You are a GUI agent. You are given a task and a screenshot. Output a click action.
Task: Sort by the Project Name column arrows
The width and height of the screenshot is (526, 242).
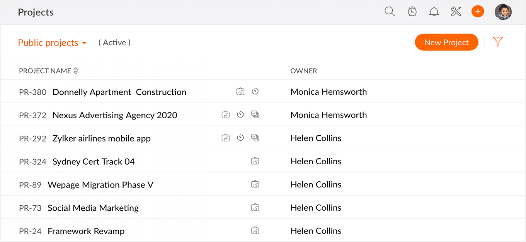[x=76, y=71]
